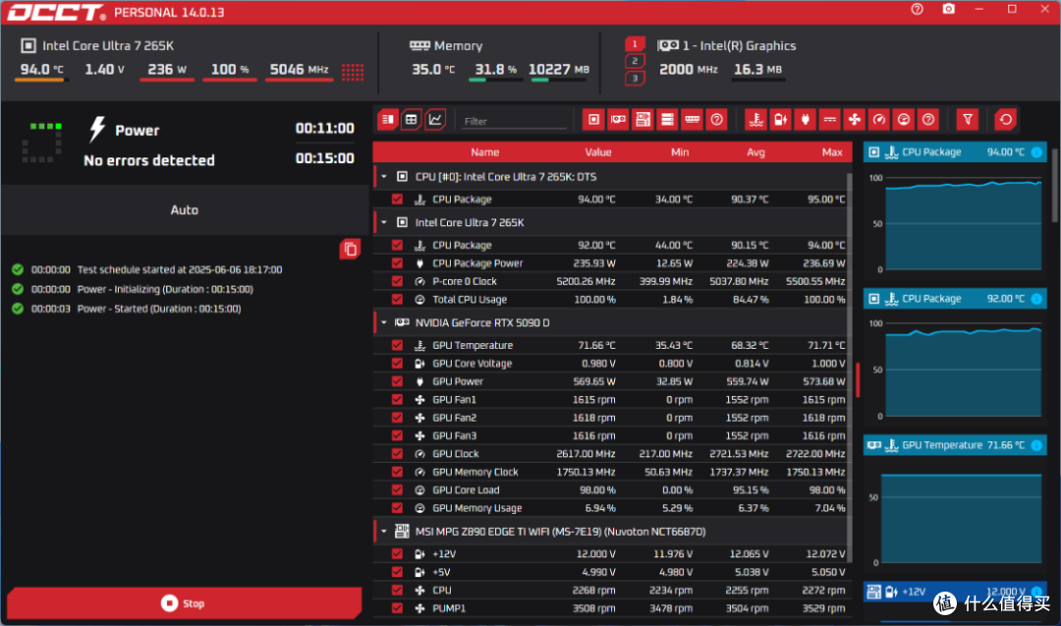Switch to the table-only monitoring view

coord(412,120)
